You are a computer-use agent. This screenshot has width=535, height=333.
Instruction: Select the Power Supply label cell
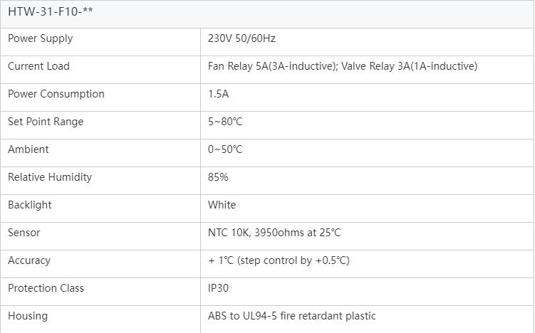point(40,38)
